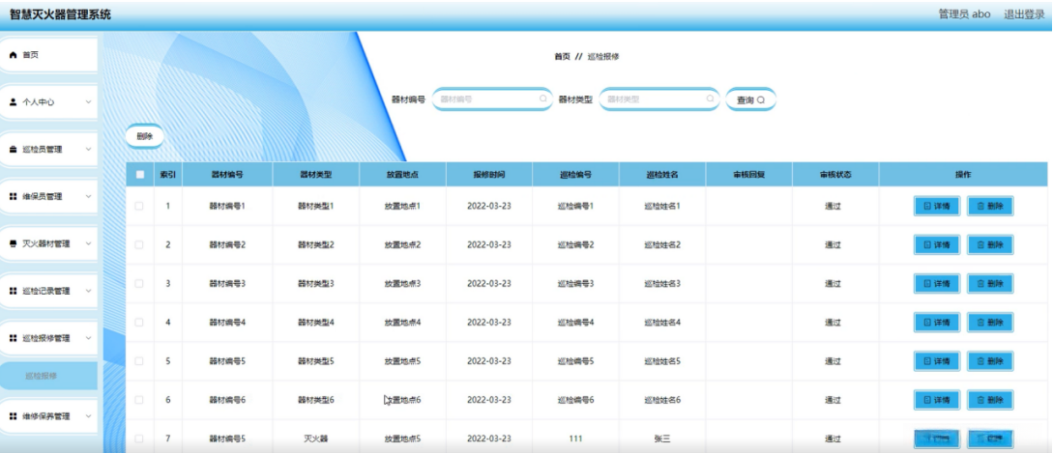Click the 器材类型 column header
The height and width of the screenshot is (453, 1053).
click(315, 175)
